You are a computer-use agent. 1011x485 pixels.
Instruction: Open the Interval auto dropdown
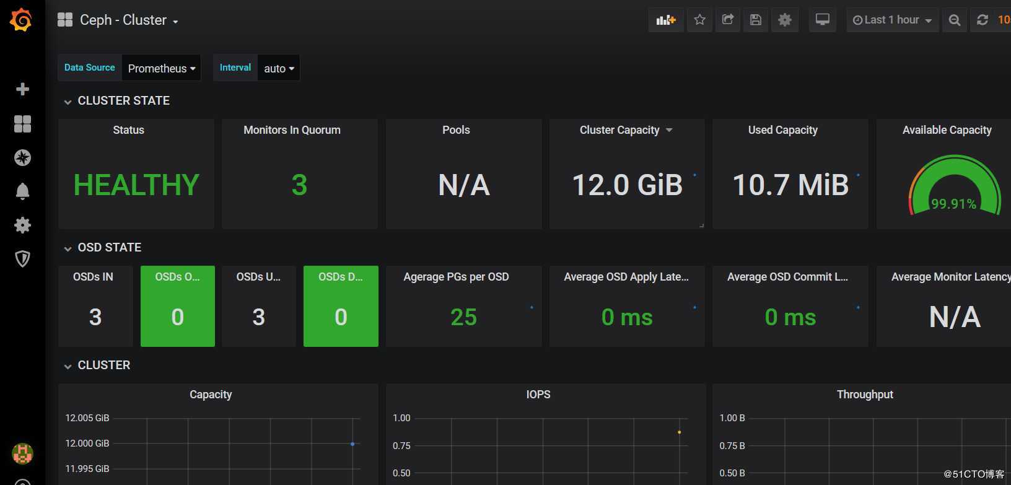(279, 68)
